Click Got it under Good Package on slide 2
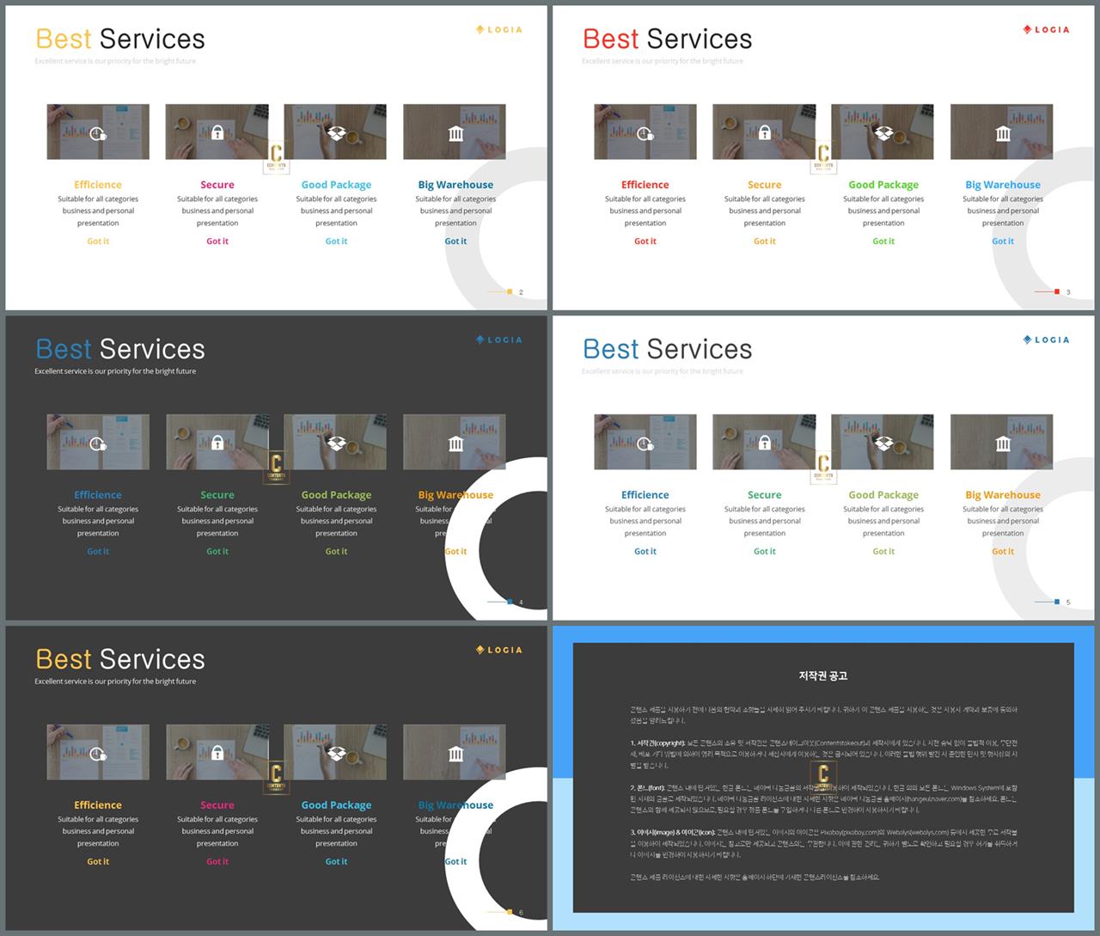This screenshot has height=936, width=1100. click(337, 242)
